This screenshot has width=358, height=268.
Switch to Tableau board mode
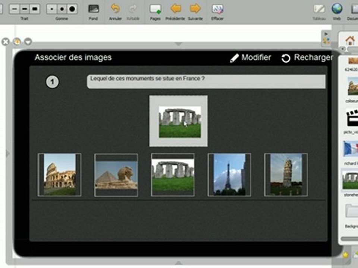coord(319,9)
